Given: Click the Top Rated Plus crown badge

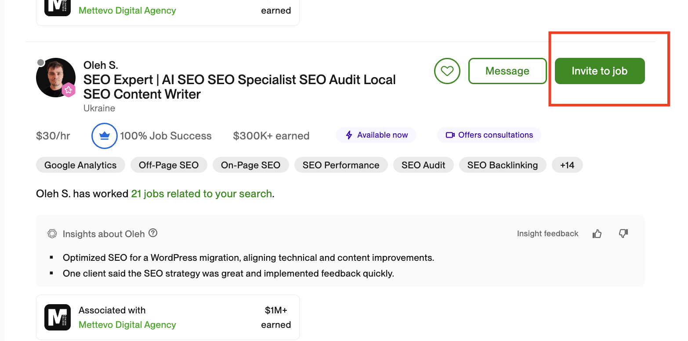Looking at the screenshot, I should (x=104, y=136).
